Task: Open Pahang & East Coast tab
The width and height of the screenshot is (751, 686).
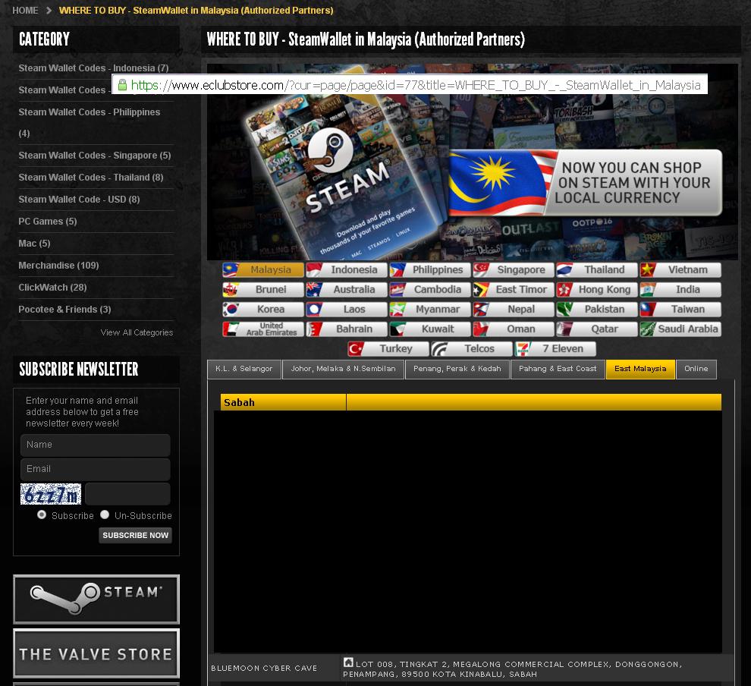Action: (558, 369)
